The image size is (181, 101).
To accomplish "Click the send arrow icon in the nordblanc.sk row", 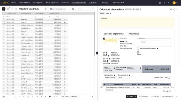I will coord(65,55).
